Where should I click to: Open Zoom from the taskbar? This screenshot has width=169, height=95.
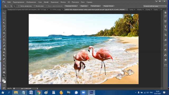83,93
